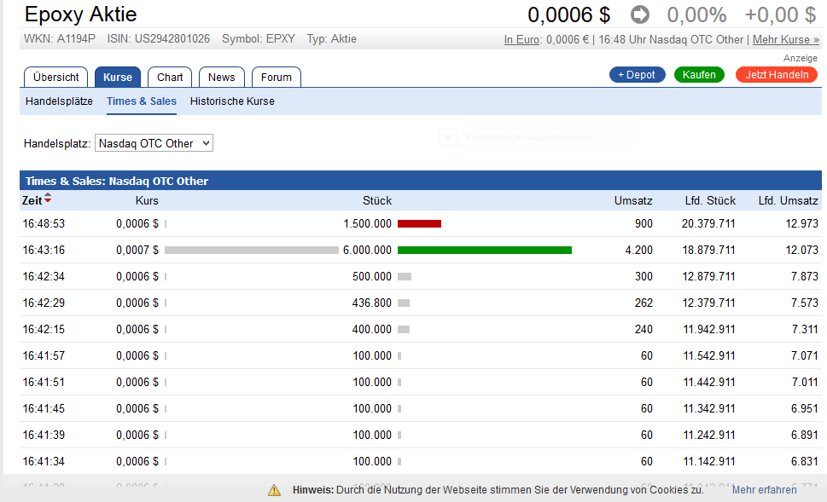Click the red Jetzt Handeln button

point(777,75)
